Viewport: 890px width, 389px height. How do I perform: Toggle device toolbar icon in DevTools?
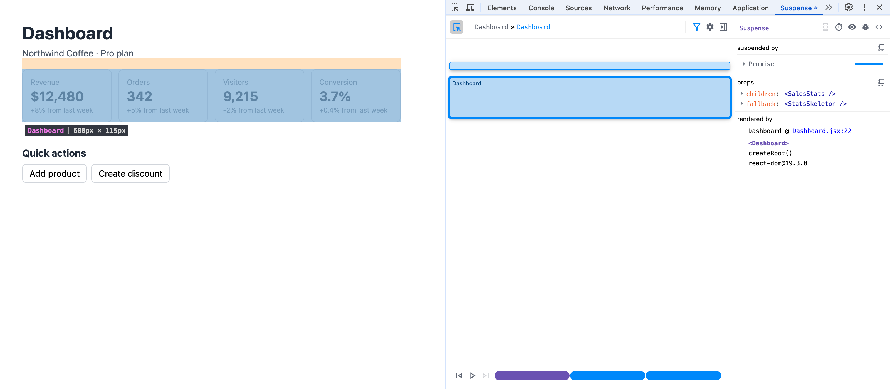click(x=470, y=8)
